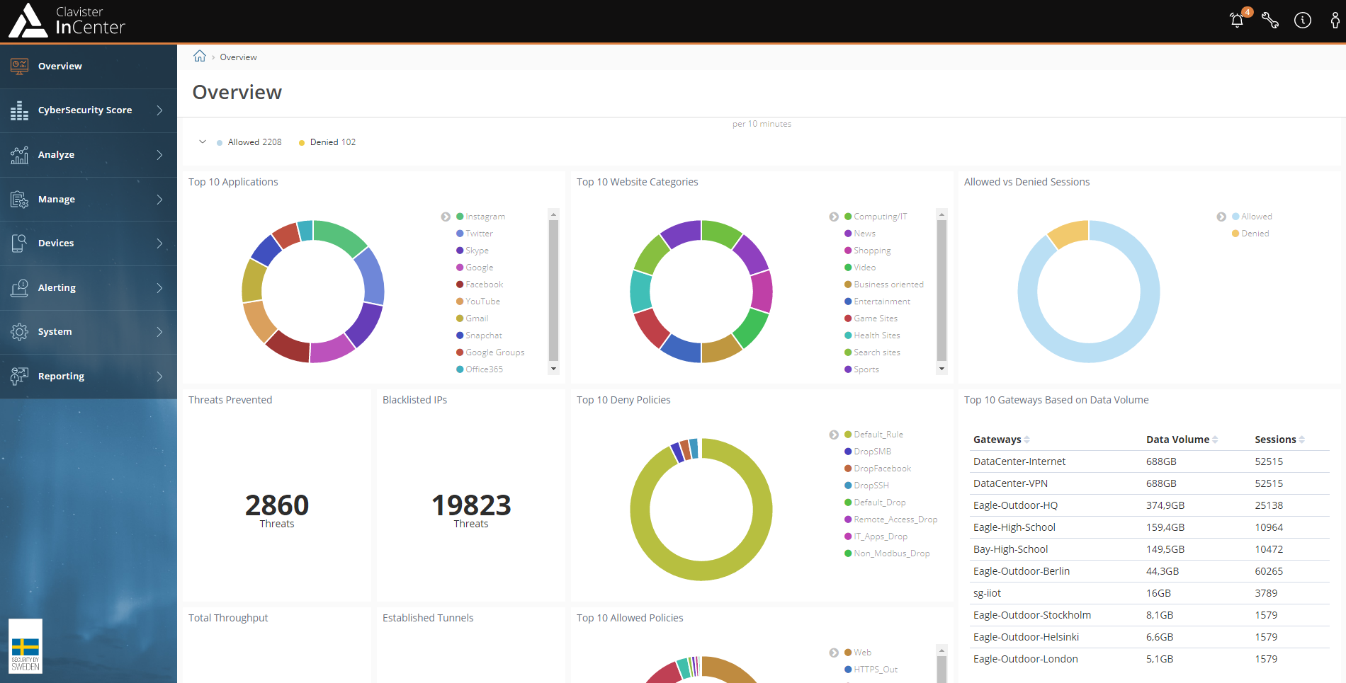1346x683 pixels.
Task: Click the Devices icon in sidebar
Action: [x=19, y=243]
